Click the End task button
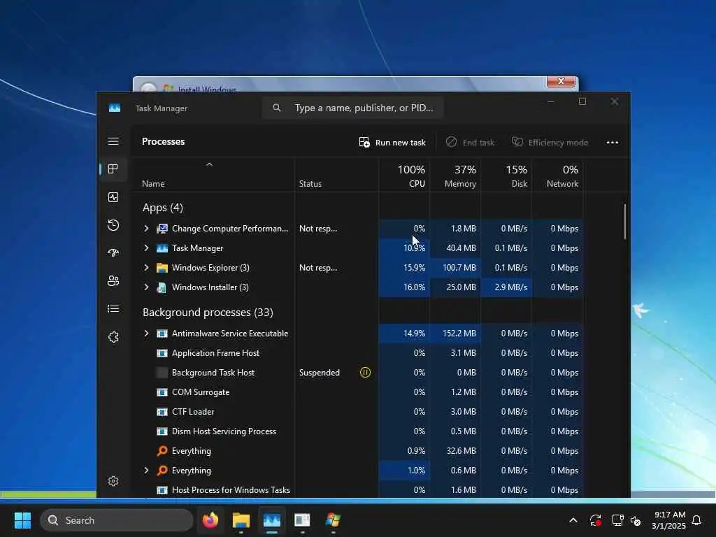716x537 pixels. 470,143
